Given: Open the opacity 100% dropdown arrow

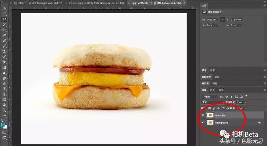Looking at the screenshot, I should point(246,103).
